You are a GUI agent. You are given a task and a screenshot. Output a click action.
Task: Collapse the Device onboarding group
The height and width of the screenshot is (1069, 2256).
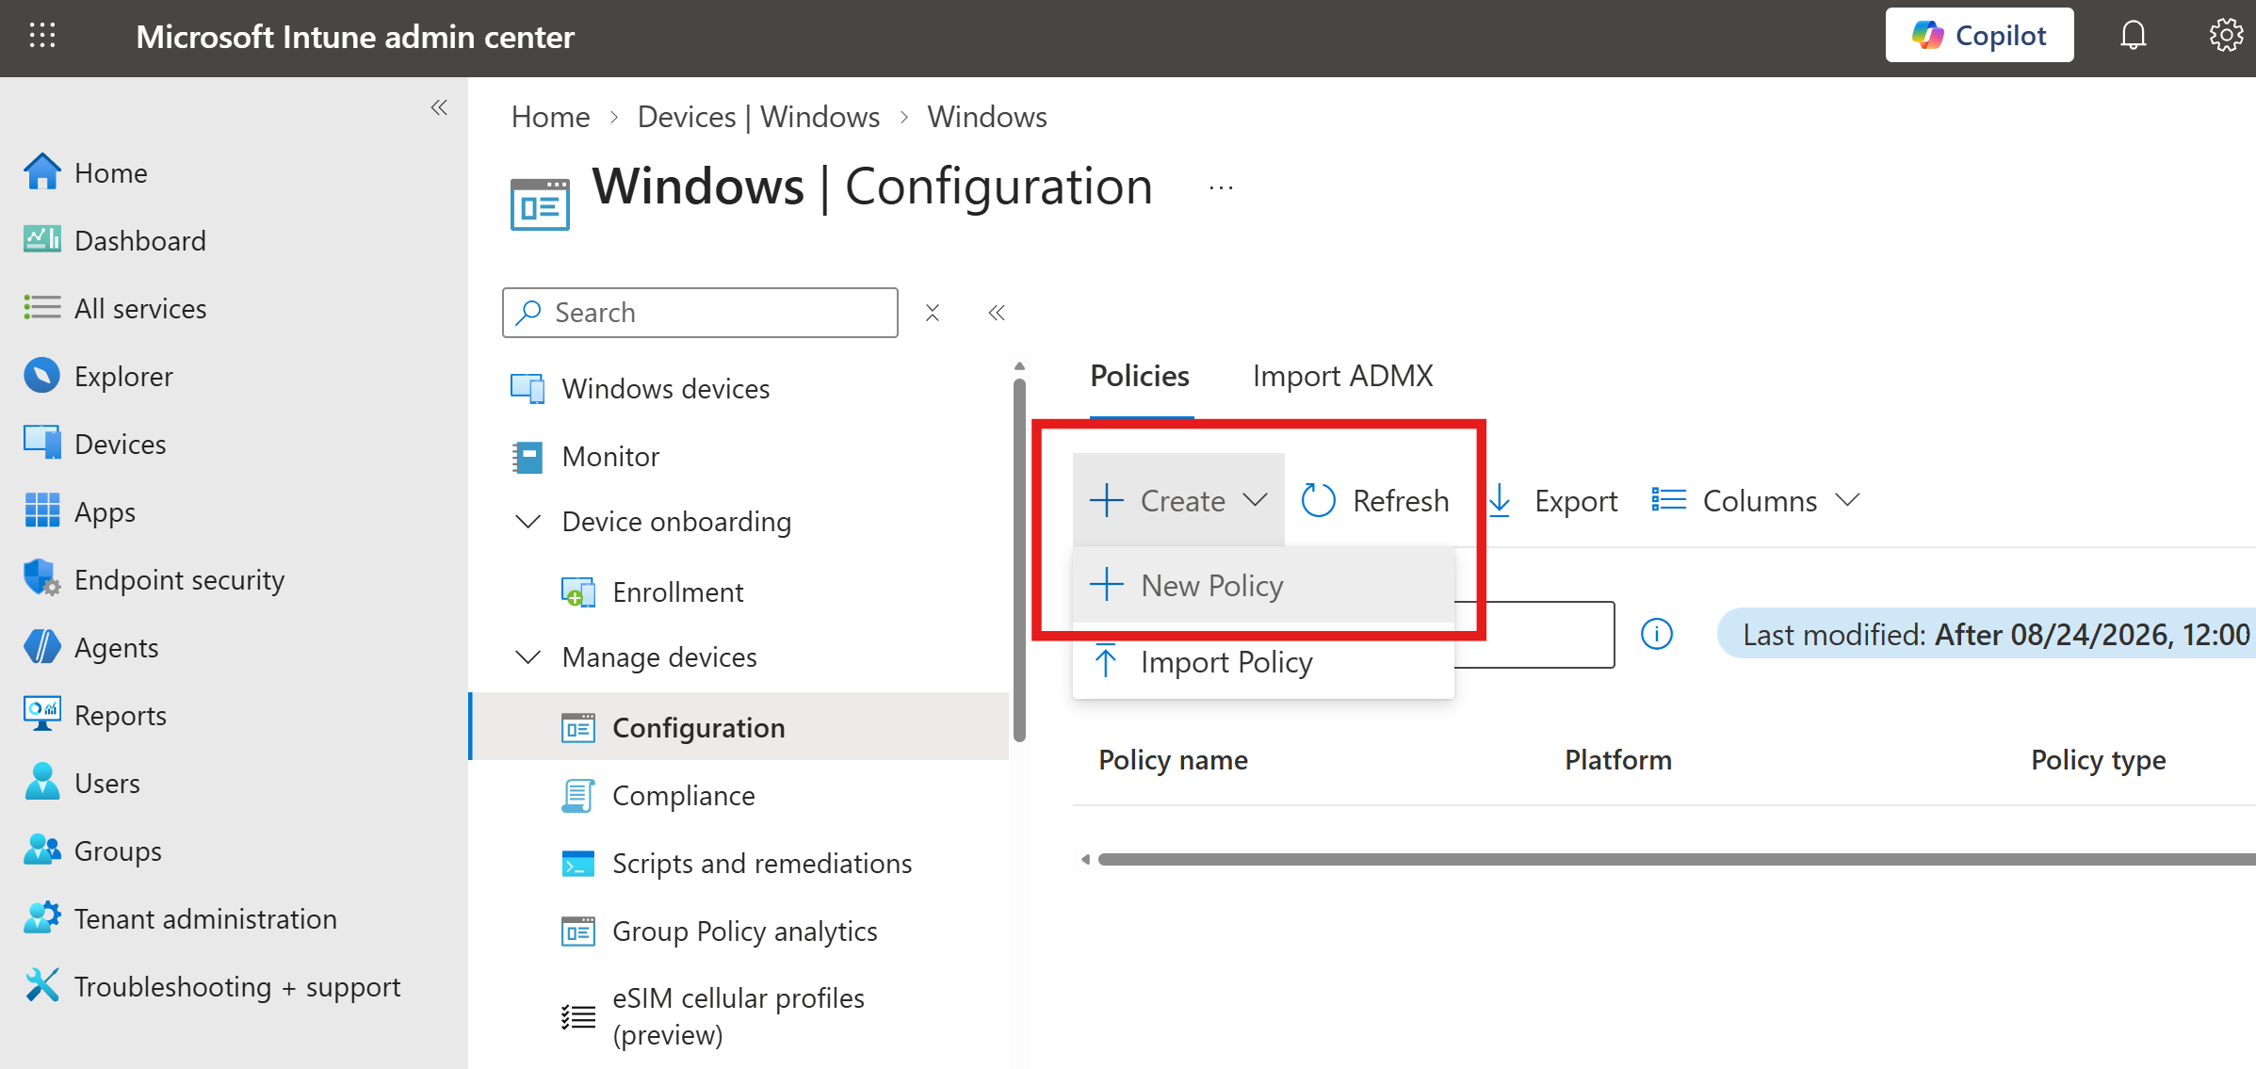(x=528, y=522)
